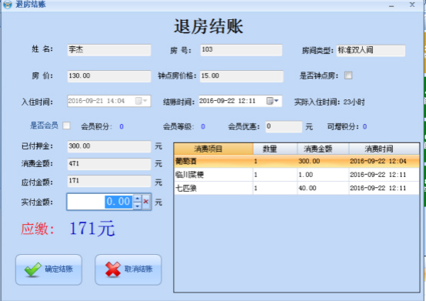Screen dimensions: 426x301
Task: Sort by the 消费时间 column header
Action: click(x=384, y=149)
